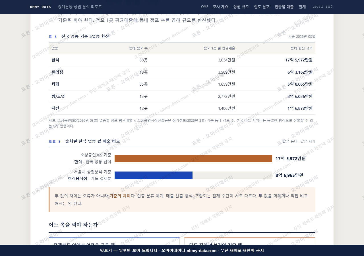The image size is (364, 256).
Task: Click the 6억 3,162만원 scale value
Action: click(x=300, y=72)
